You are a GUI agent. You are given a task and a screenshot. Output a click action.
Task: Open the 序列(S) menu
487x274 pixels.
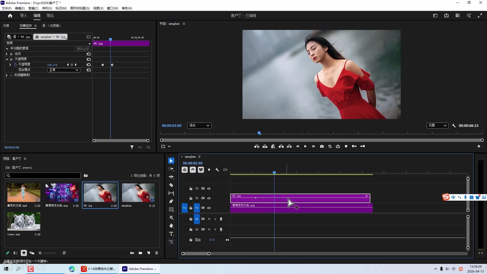point(47,8)
